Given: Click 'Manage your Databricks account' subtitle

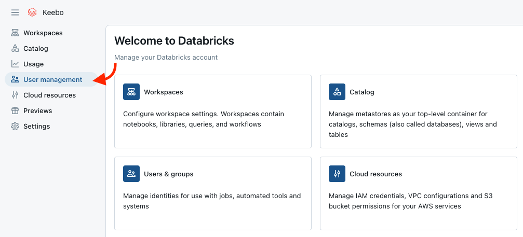Looking at the screenshot, I should (x=166, y=57).
